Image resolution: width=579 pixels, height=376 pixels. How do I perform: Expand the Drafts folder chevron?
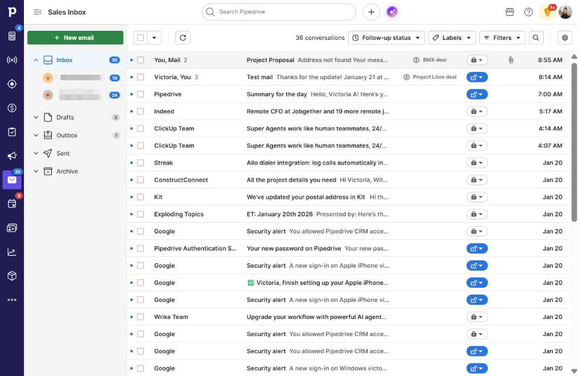[x=36, y=117]
